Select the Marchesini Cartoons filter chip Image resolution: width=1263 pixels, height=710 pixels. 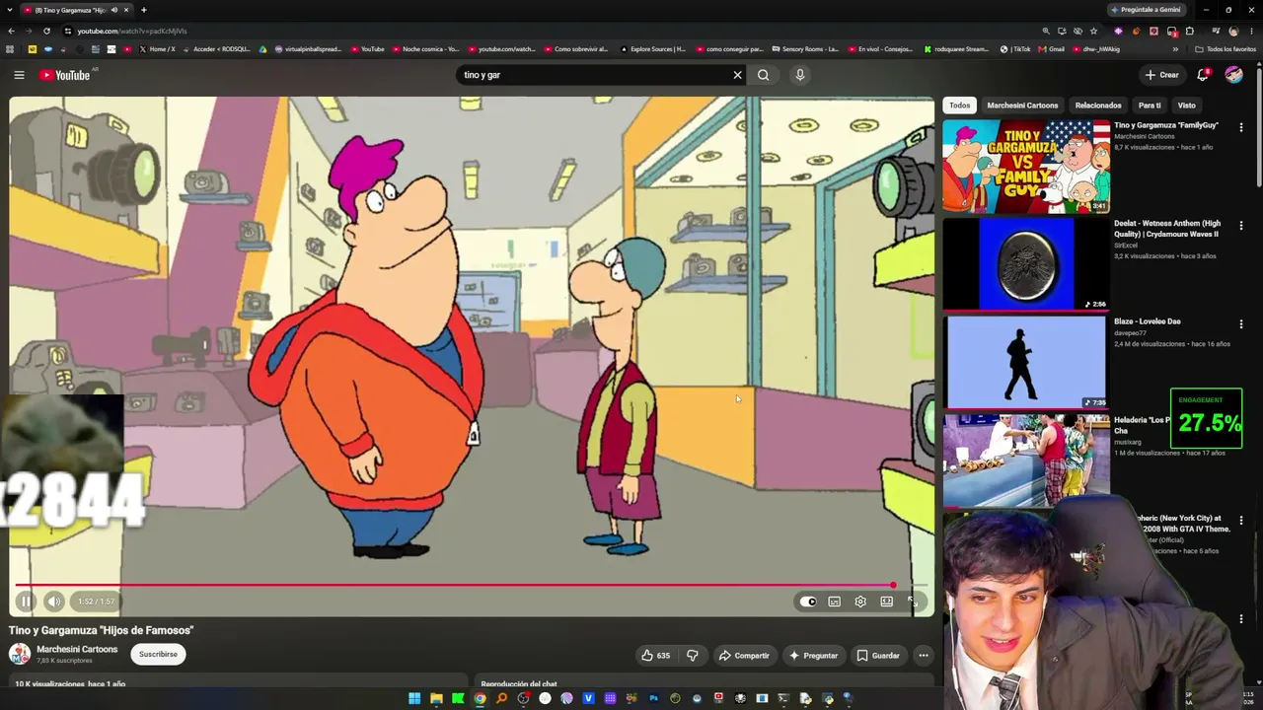click(x=1022, y=106)
